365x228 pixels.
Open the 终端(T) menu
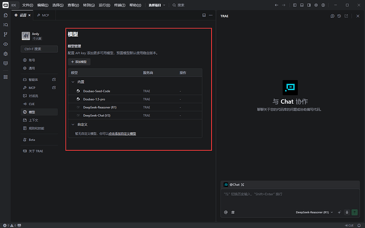120,5
